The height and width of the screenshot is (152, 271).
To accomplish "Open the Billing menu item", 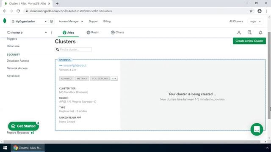I will (x=107, y=22).
